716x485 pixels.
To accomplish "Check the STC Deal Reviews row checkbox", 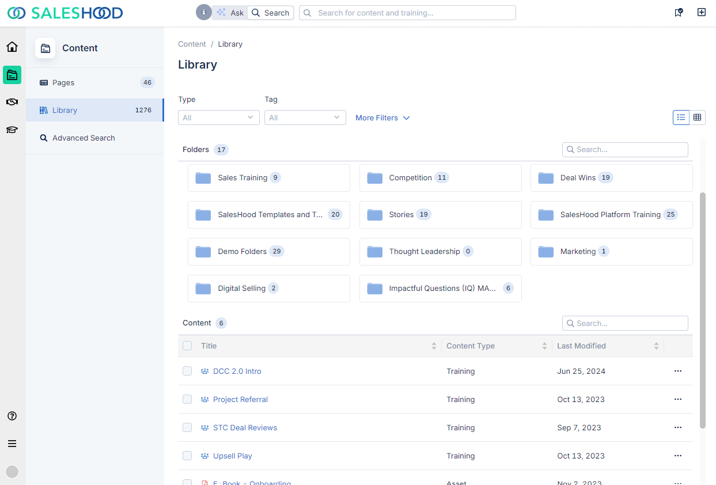I will click(x=187, y=427).
